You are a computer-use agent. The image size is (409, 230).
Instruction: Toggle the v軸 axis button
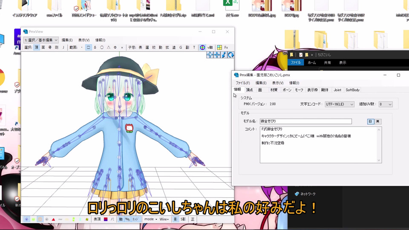click(x=210, y=47)
